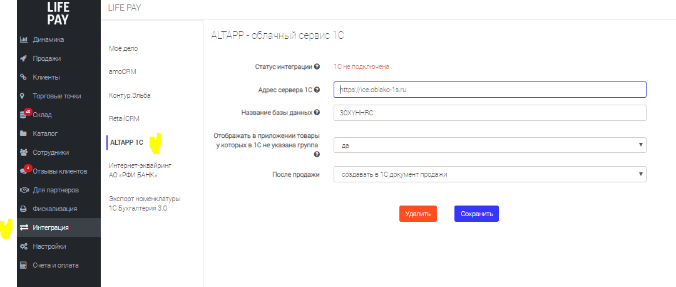This screenshot has width=676, height=287.
Task: Click the Удалить button
Action: (417, 214)
